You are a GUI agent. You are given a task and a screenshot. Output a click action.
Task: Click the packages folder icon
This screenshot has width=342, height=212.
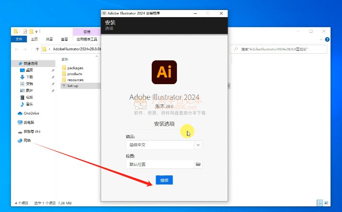point(64,68)
